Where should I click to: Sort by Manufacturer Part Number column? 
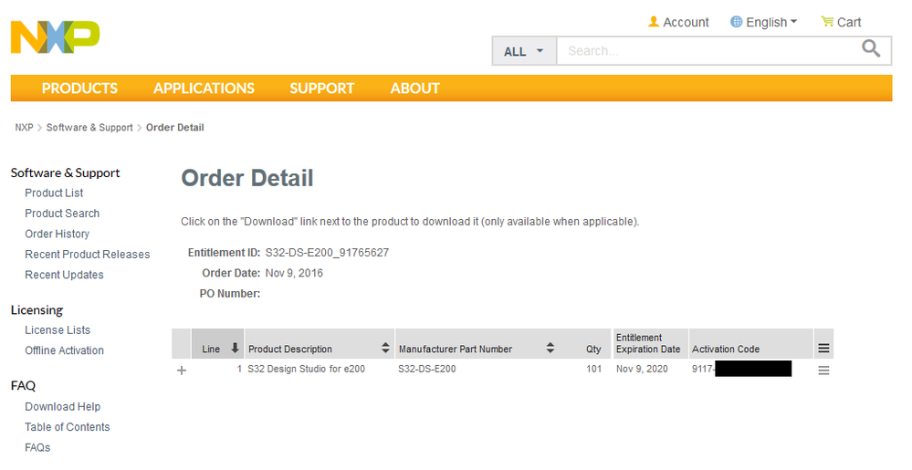550,349
